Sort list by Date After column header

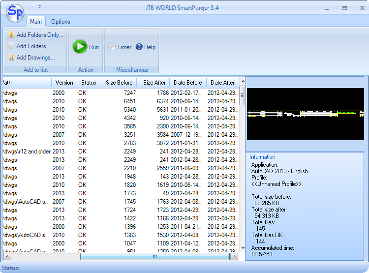coord(222,83)
